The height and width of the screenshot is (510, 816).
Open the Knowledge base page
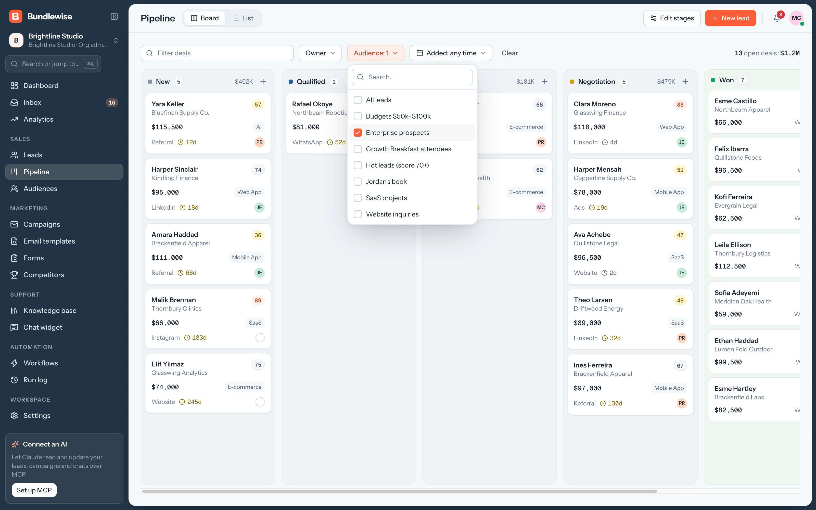pyautogui.click(x=64, y=311)
